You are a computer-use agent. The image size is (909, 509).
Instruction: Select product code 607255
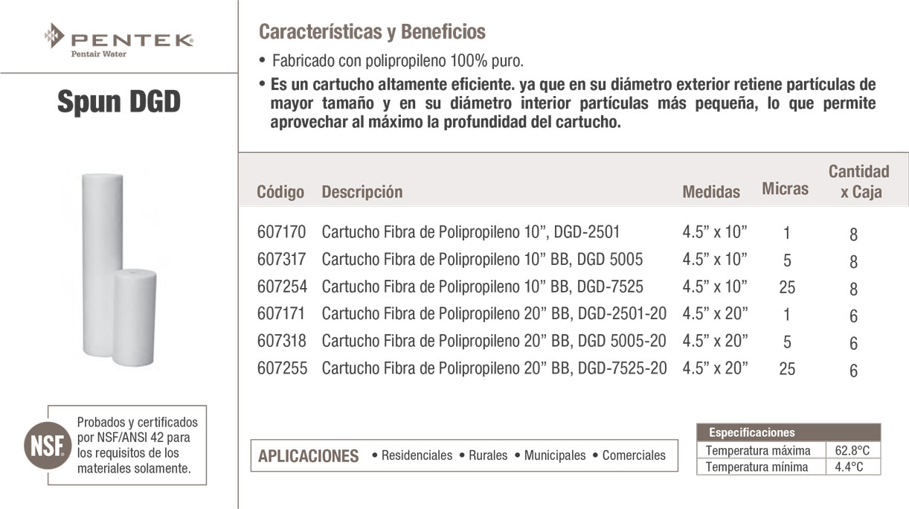pos(281,368)
